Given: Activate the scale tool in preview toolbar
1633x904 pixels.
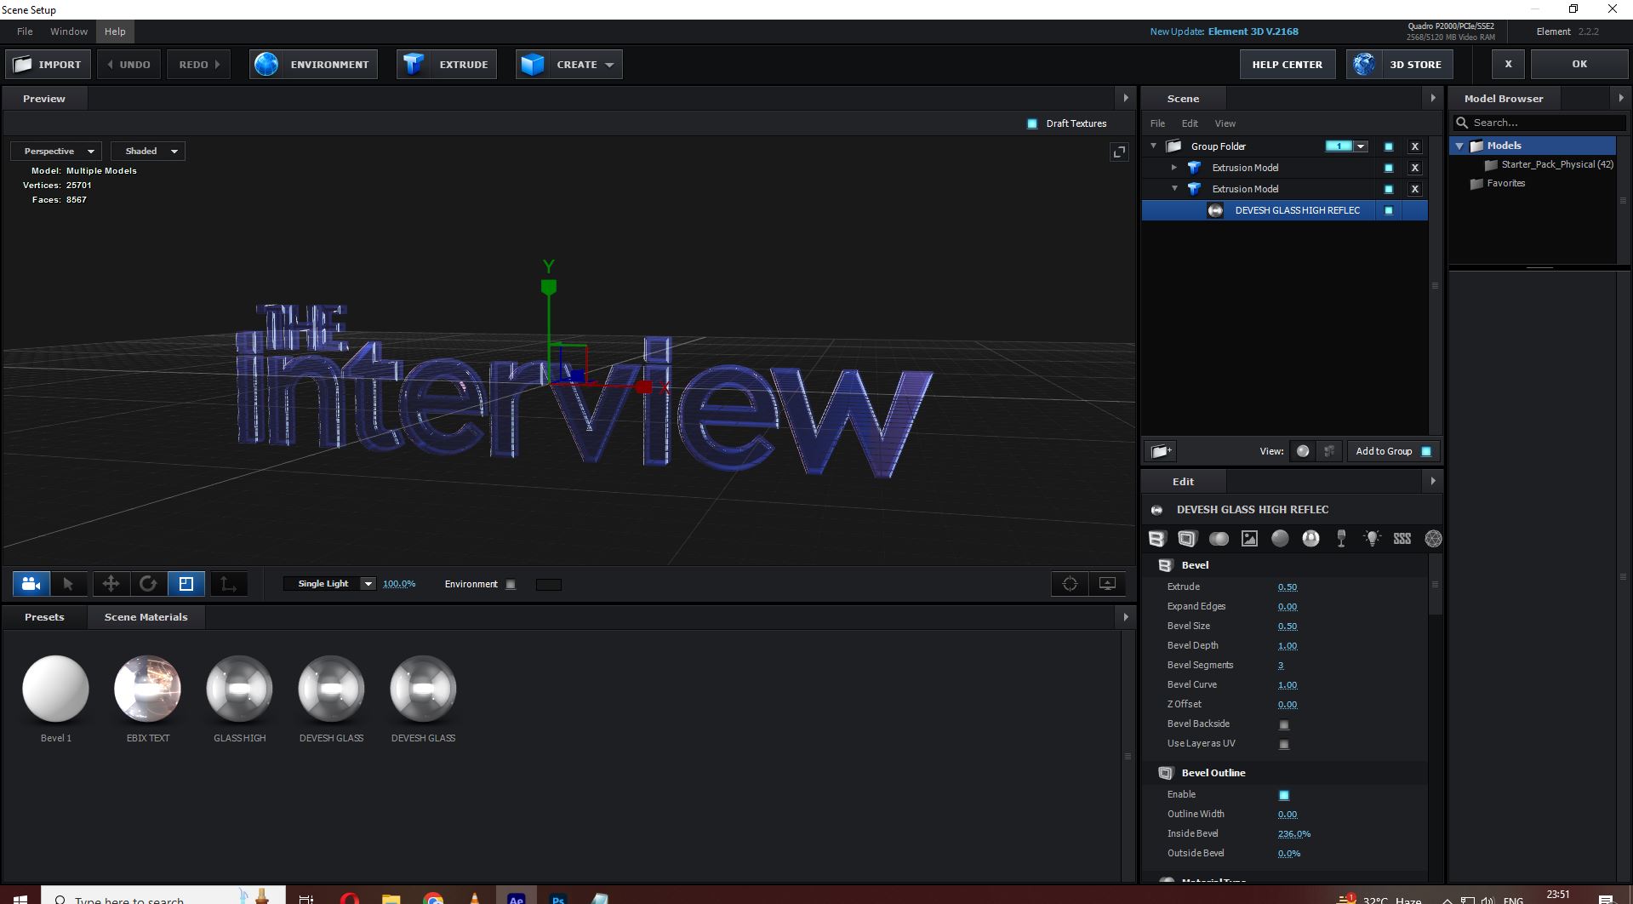Looking at the screenshot, I should tap(186, 584).
